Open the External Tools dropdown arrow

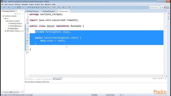(x=39, y=7)
